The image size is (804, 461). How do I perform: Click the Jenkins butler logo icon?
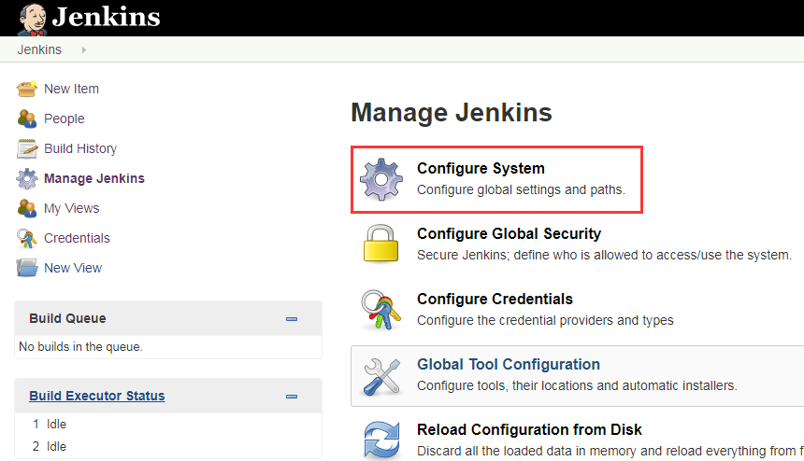pos(33,19)
